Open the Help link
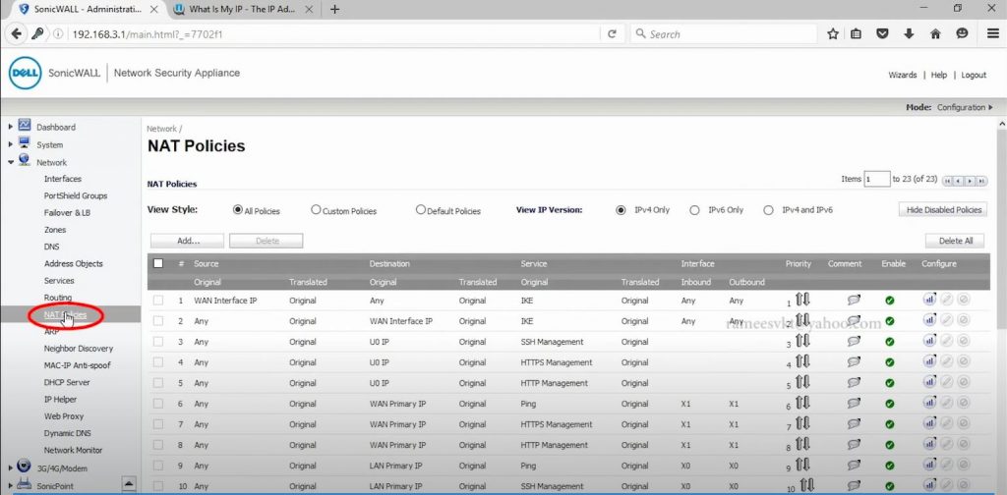The image size is (1007, 495). 939,75
